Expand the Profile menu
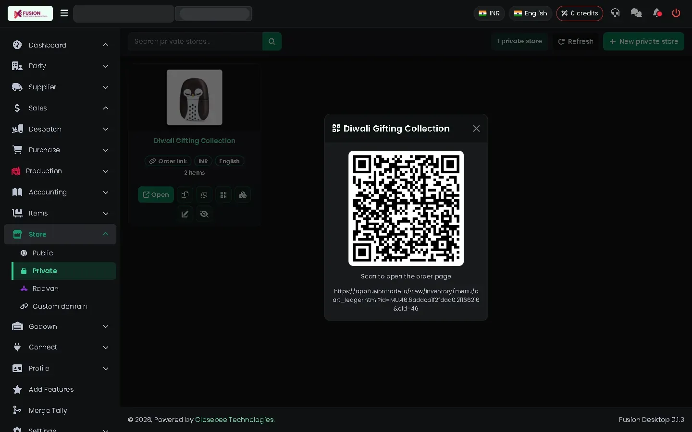 (x=60, y=368)
